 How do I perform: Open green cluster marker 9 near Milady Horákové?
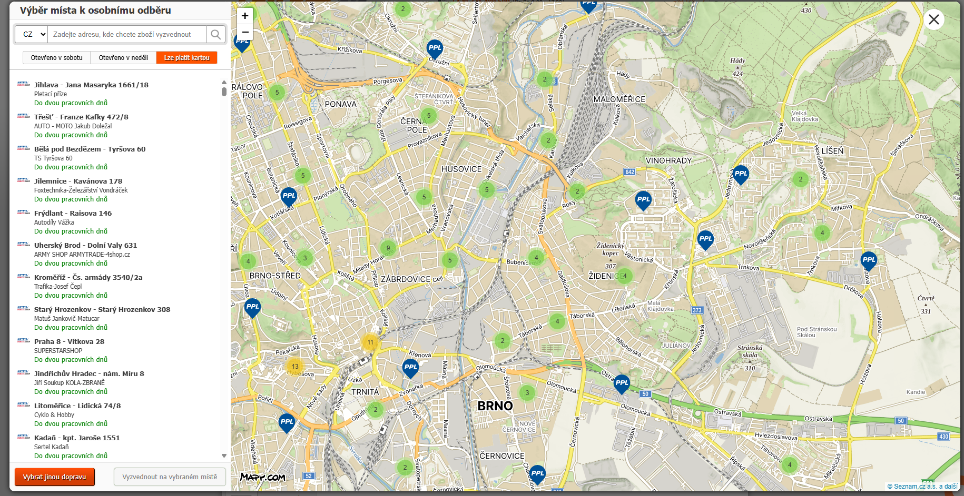[x=388, y=248]
